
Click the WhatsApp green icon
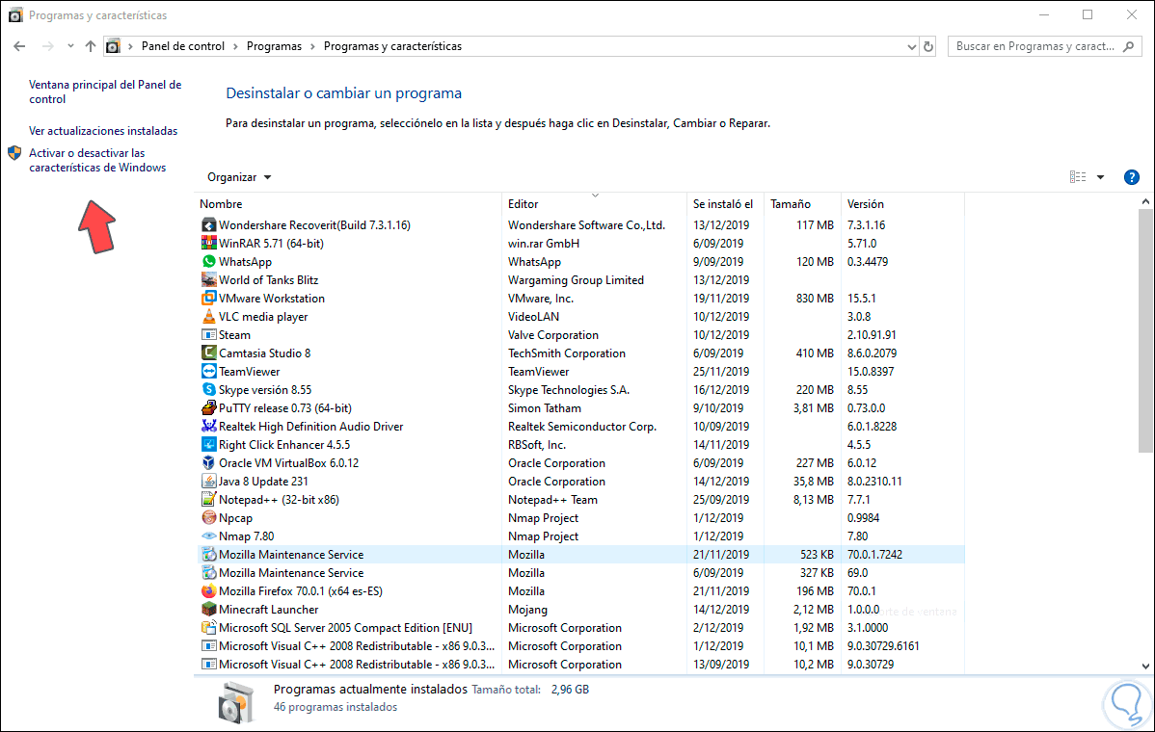(x=208, y=262)
